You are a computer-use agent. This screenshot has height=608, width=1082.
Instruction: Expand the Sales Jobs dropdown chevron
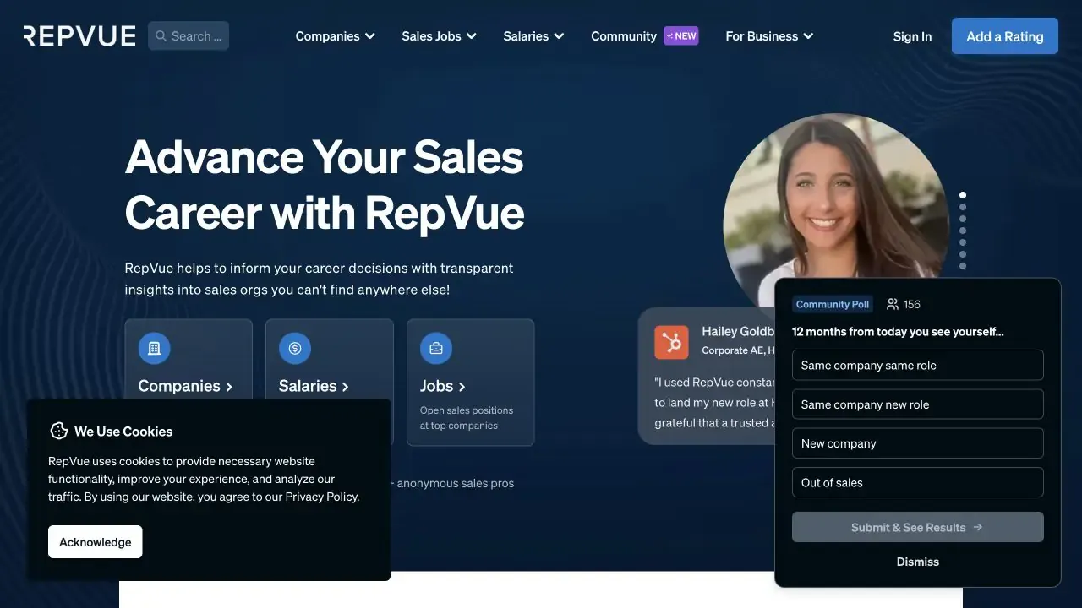click(x=471, y=36)
